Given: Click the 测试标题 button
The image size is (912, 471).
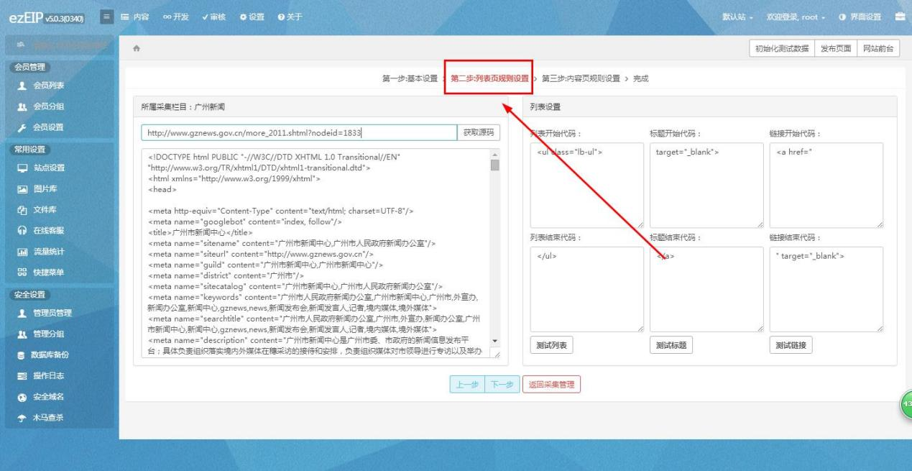Looking at the screenshot, I should 671,345.
